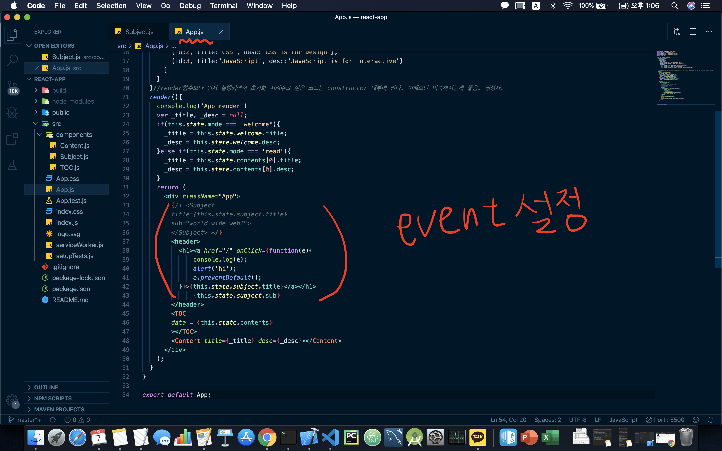Open the Debug view in activity bar
This screenshot has width=722, height=451.
(x=12, y=113)
